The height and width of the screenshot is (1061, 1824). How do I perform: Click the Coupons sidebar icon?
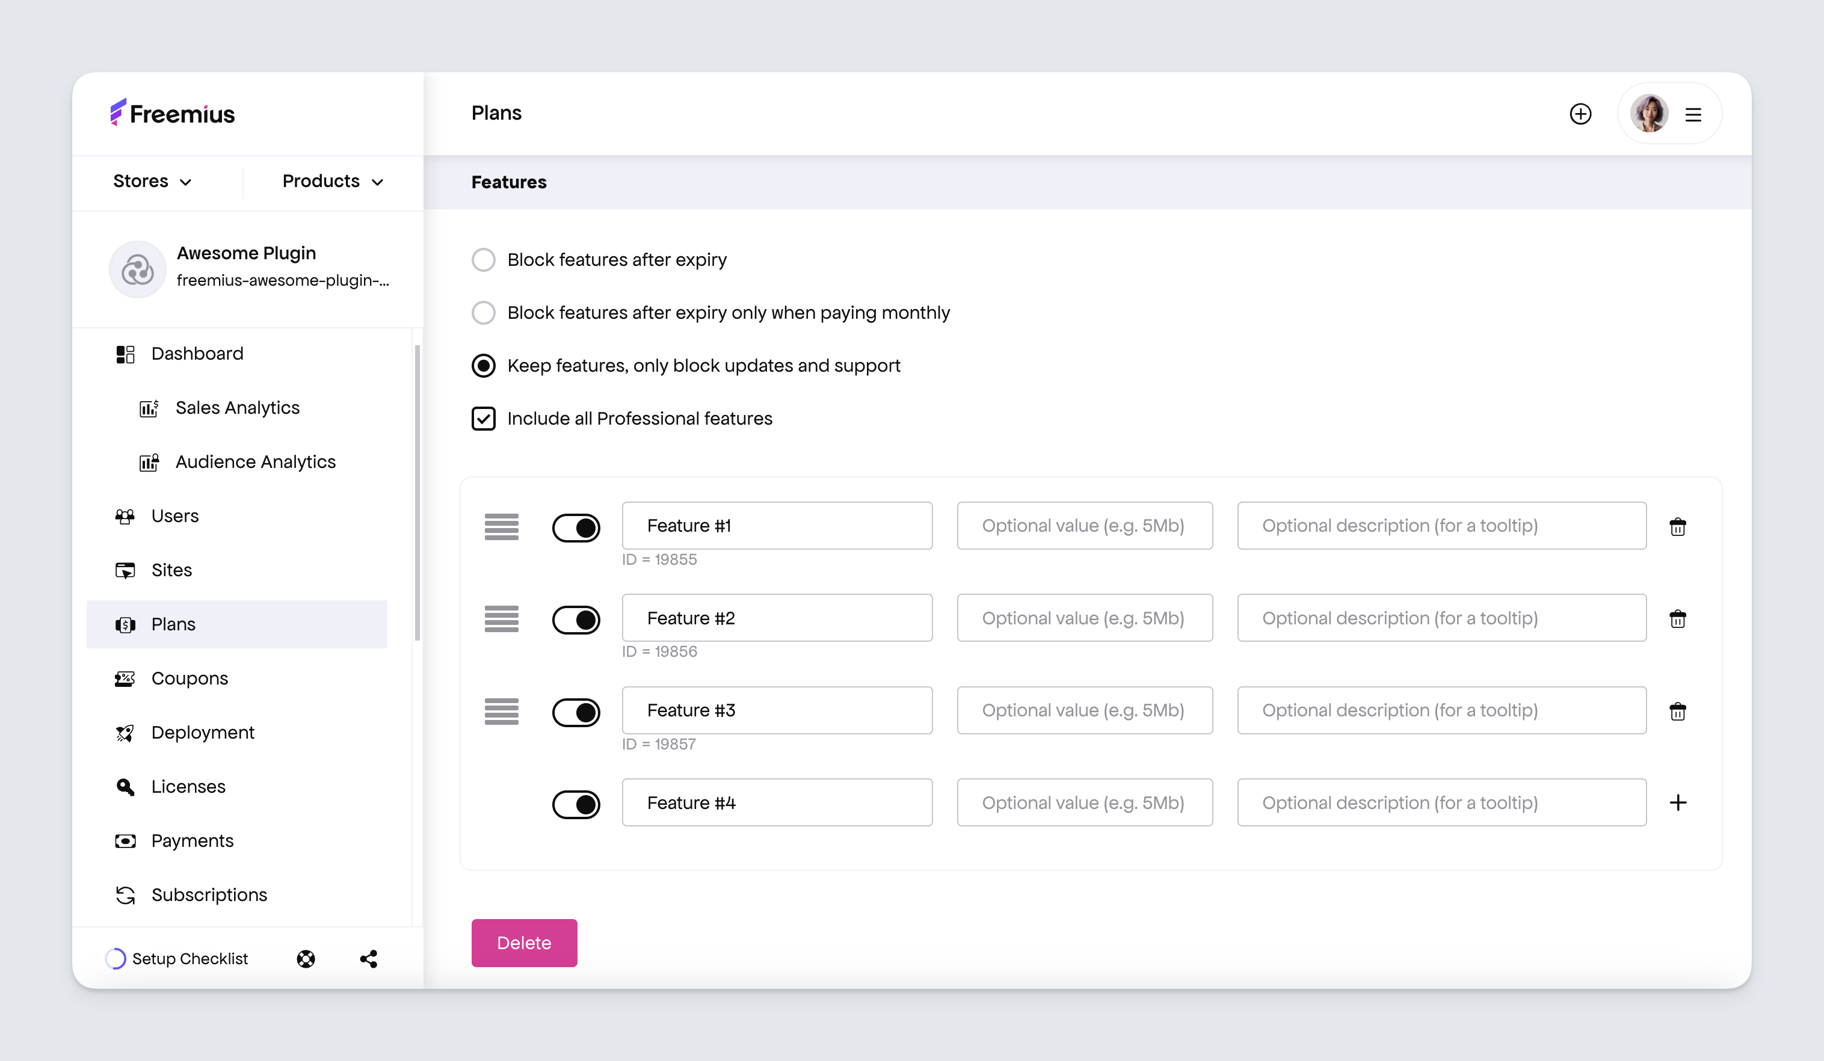[123, 678]
